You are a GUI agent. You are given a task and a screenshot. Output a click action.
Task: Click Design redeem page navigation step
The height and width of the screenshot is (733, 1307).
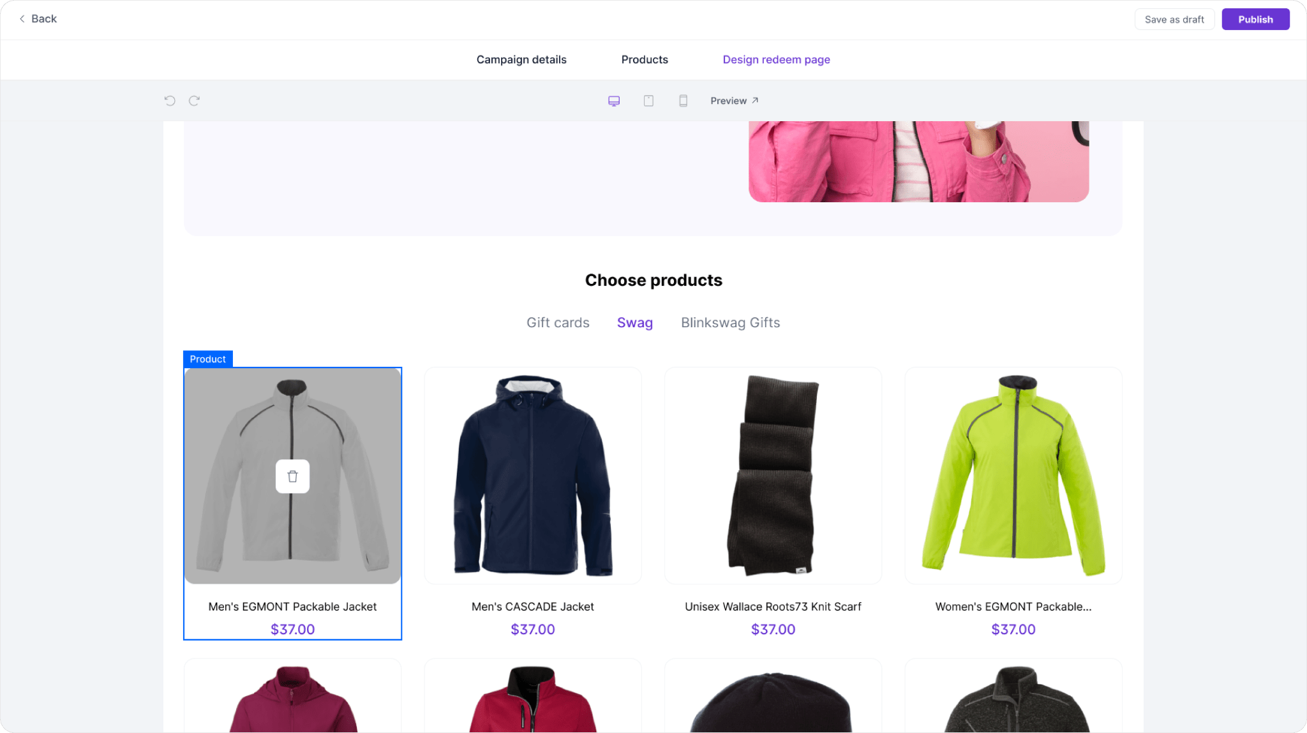775,59
